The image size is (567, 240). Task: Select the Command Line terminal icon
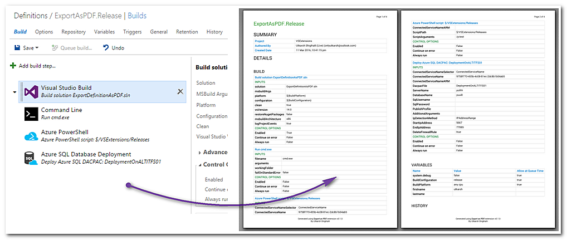(31, 114)
